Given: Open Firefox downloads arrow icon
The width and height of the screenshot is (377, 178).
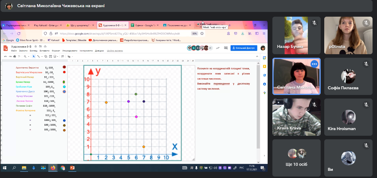Looking at the screenshot, I should (243, 33).
